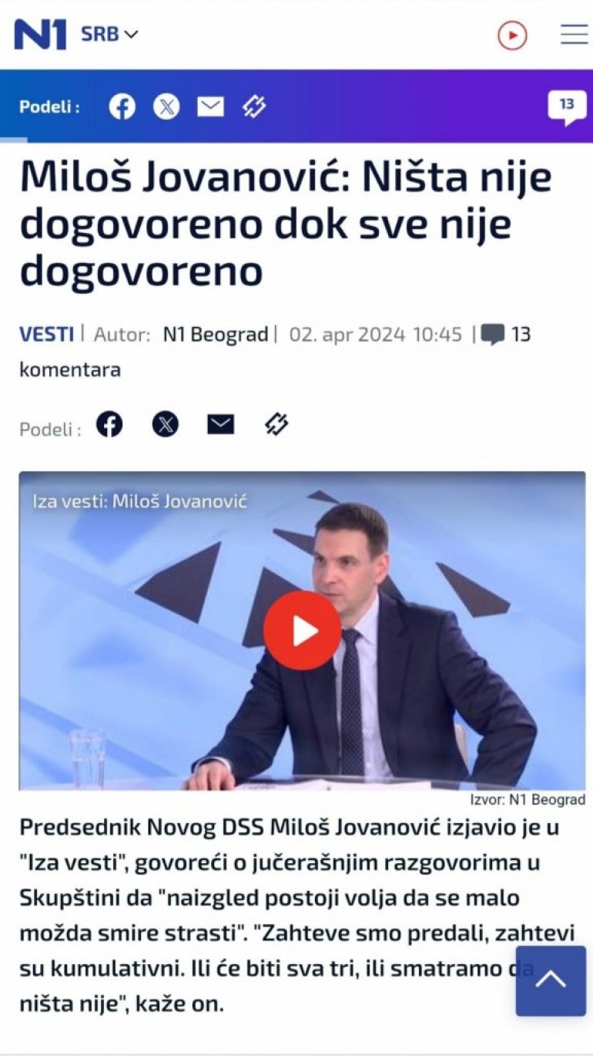Share on X from the blue bar

(166, 106)
